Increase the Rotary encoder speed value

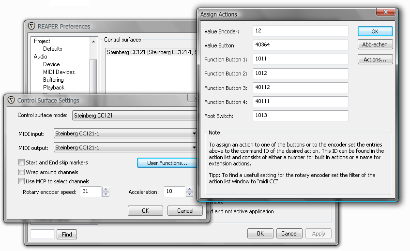(x=106, y=189)
